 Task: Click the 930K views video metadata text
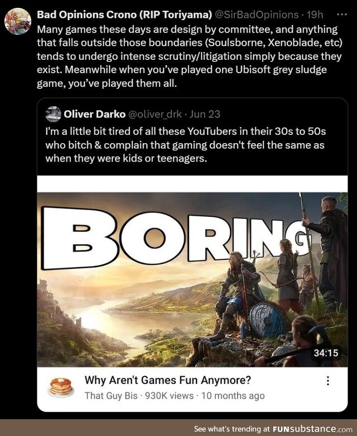169,395
